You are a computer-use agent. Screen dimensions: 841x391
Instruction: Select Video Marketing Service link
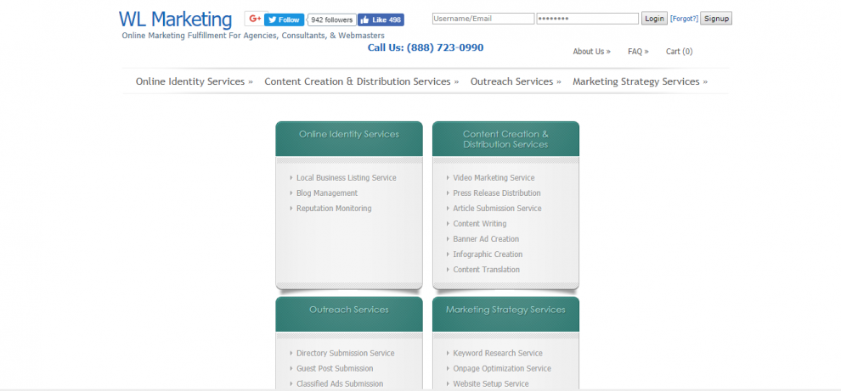click(x=494, y=178)
